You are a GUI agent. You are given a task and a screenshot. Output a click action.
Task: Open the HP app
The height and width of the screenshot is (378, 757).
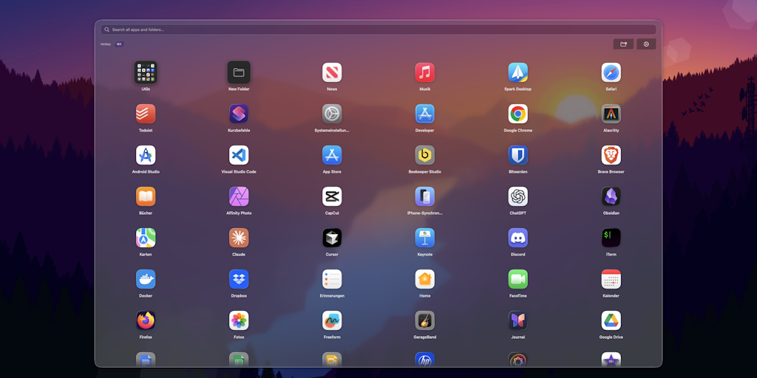pos(425,360)
